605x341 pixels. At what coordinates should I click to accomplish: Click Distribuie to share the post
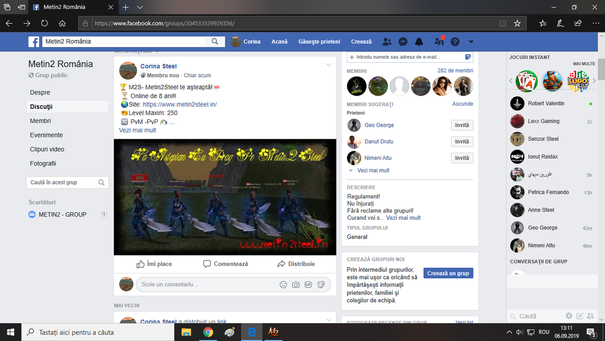click(x=296, y=264)
